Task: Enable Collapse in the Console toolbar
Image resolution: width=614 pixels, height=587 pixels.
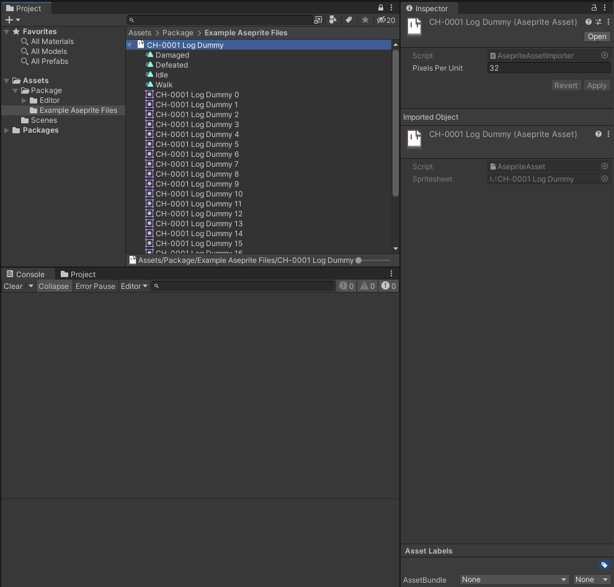Action: (x=54, y=286)
